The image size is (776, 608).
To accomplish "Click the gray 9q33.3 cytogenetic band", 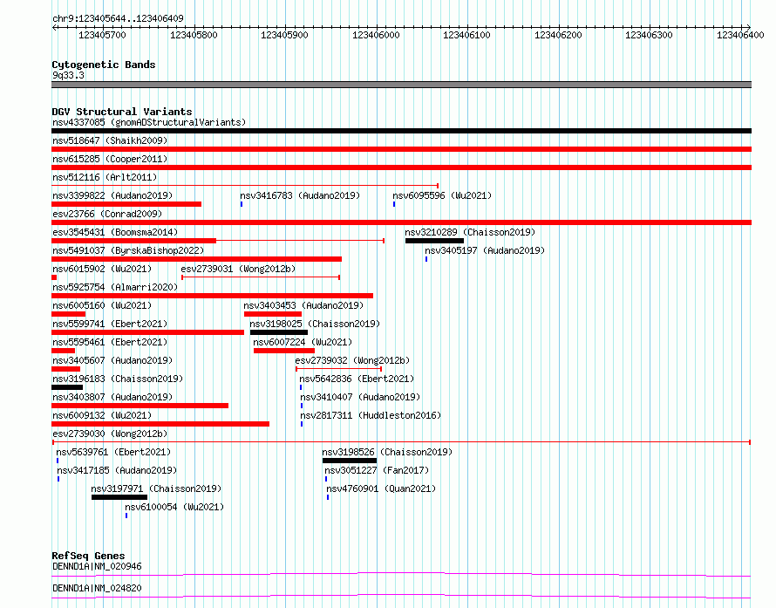I will click(x=401, y=85).
